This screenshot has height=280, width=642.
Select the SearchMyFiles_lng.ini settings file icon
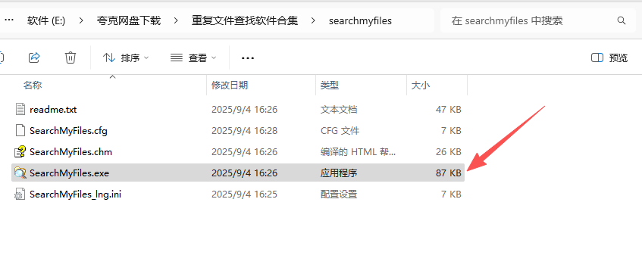point(20,194)
